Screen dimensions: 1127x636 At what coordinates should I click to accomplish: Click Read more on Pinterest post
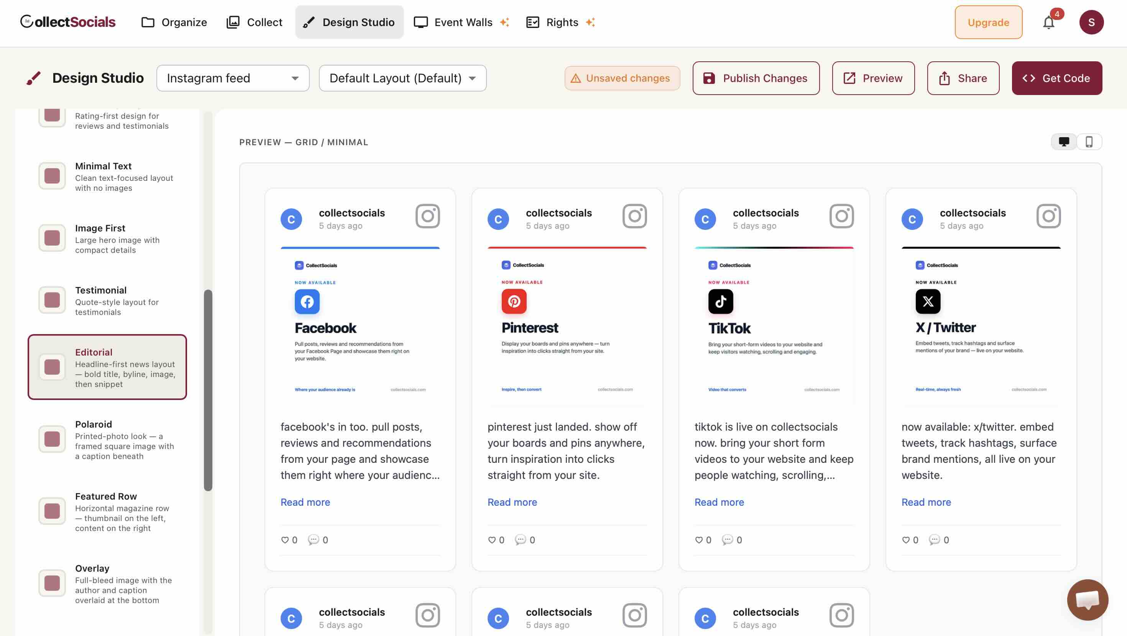tap(512, 502)
